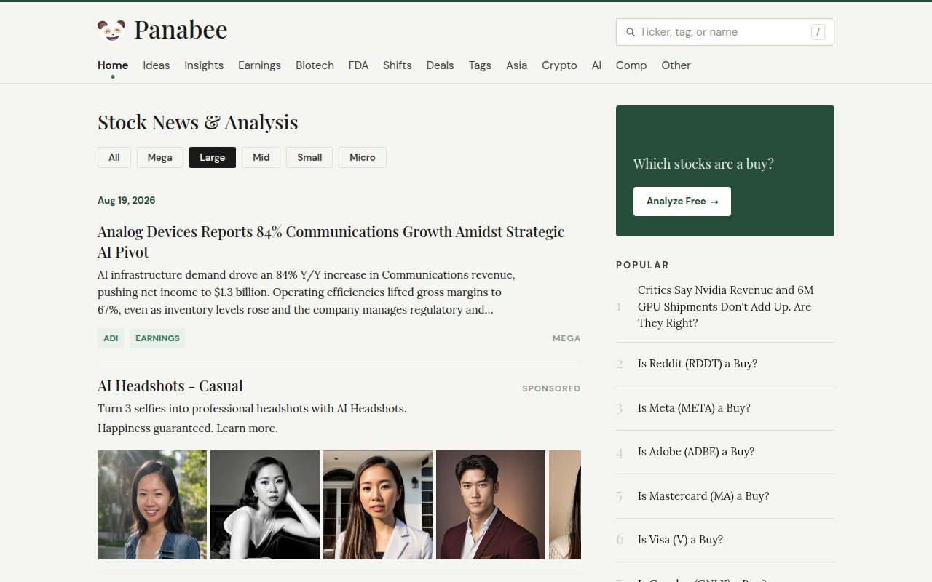Viewport: 932px width, 582px height.
Task: Open the Asia section
Action: tap(516, 65)
